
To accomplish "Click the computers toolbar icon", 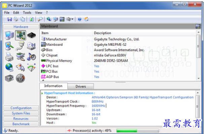I will [56, 19].
